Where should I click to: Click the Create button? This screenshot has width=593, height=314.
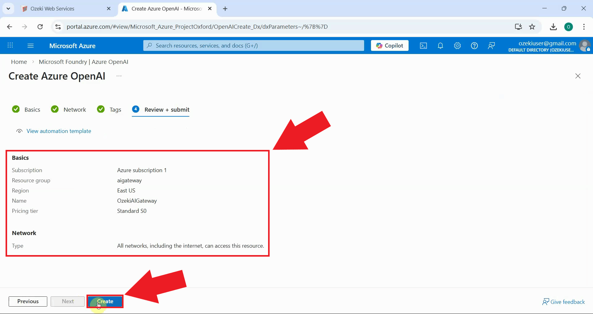105,301
